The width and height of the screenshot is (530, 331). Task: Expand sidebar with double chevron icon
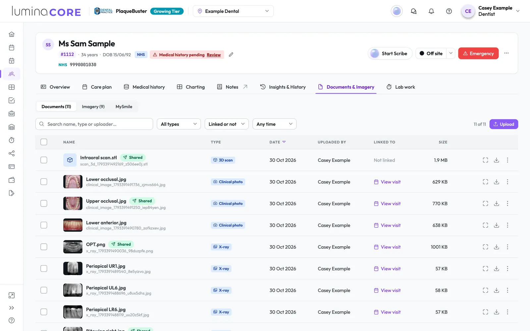pos(12,308)
